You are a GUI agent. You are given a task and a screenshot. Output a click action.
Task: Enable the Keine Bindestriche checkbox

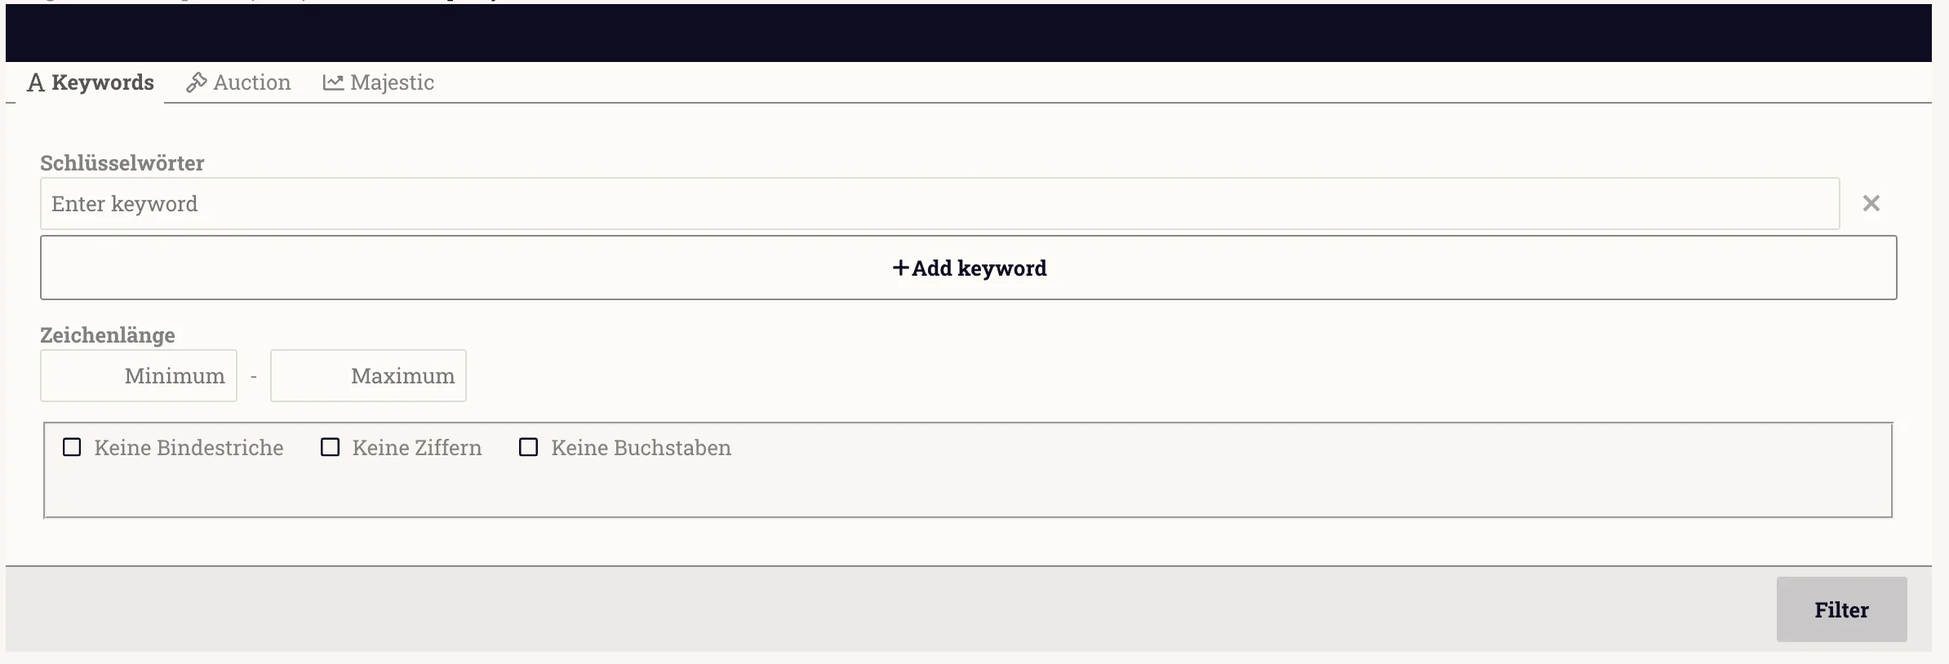(72, 447)
